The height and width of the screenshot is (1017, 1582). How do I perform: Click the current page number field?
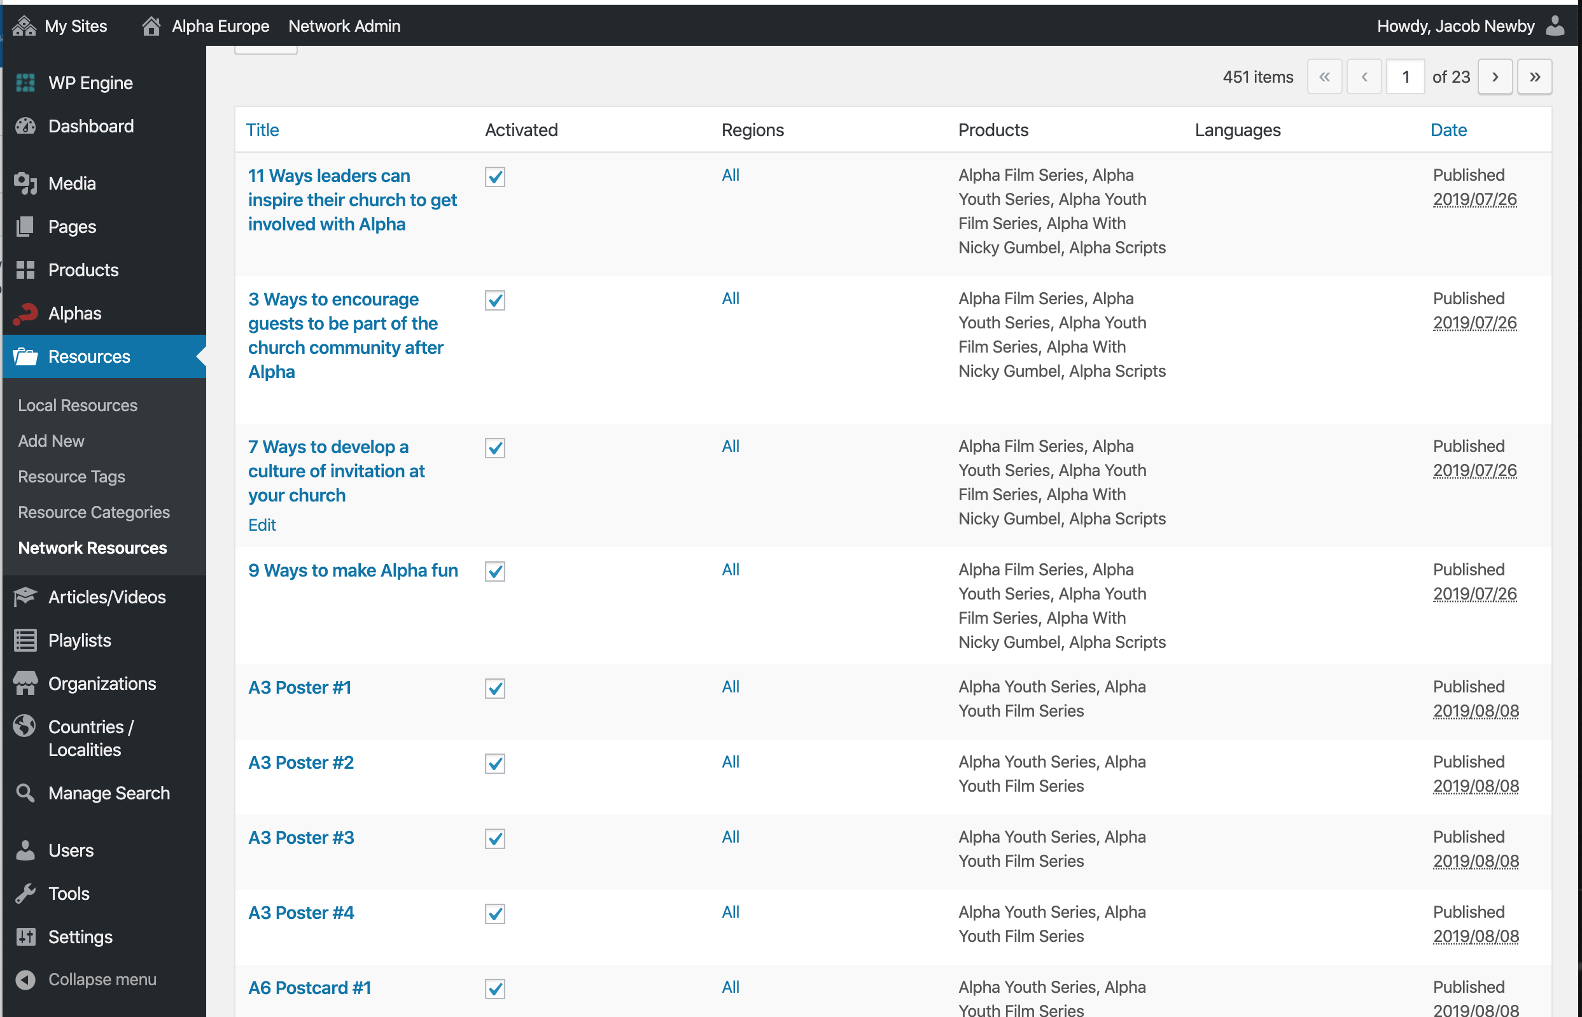pos(1405,77)
